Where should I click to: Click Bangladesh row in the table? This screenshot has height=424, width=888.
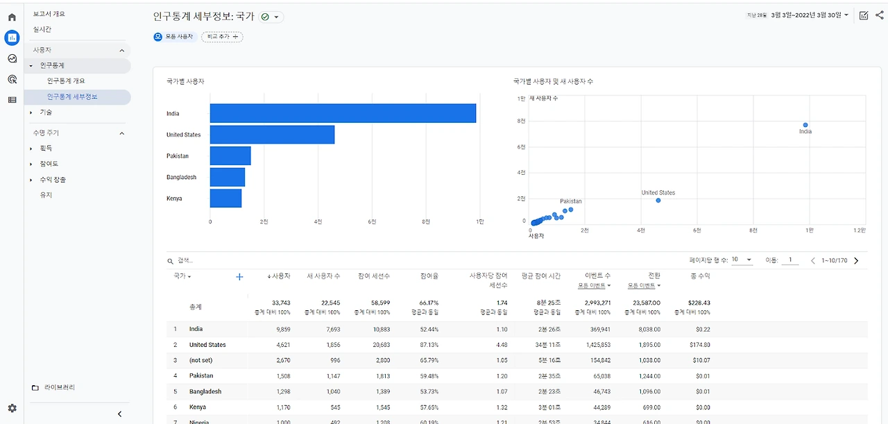[517, 391]
